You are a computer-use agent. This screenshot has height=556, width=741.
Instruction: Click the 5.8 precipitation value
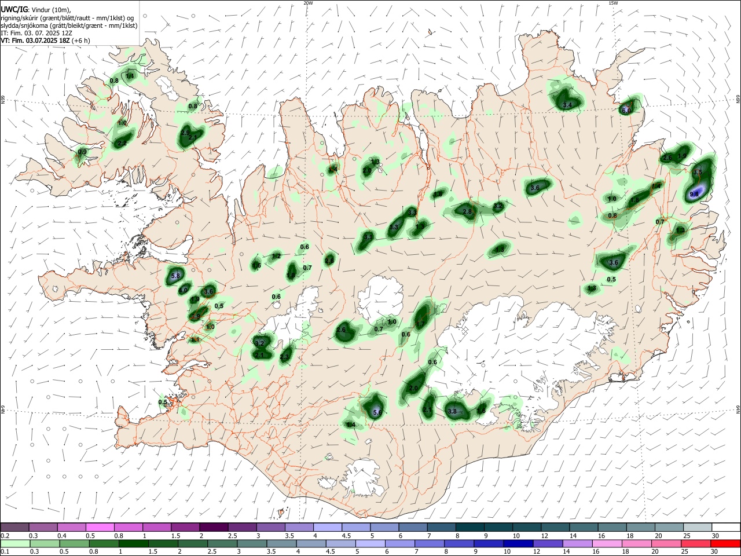click(x=176, y=276)
